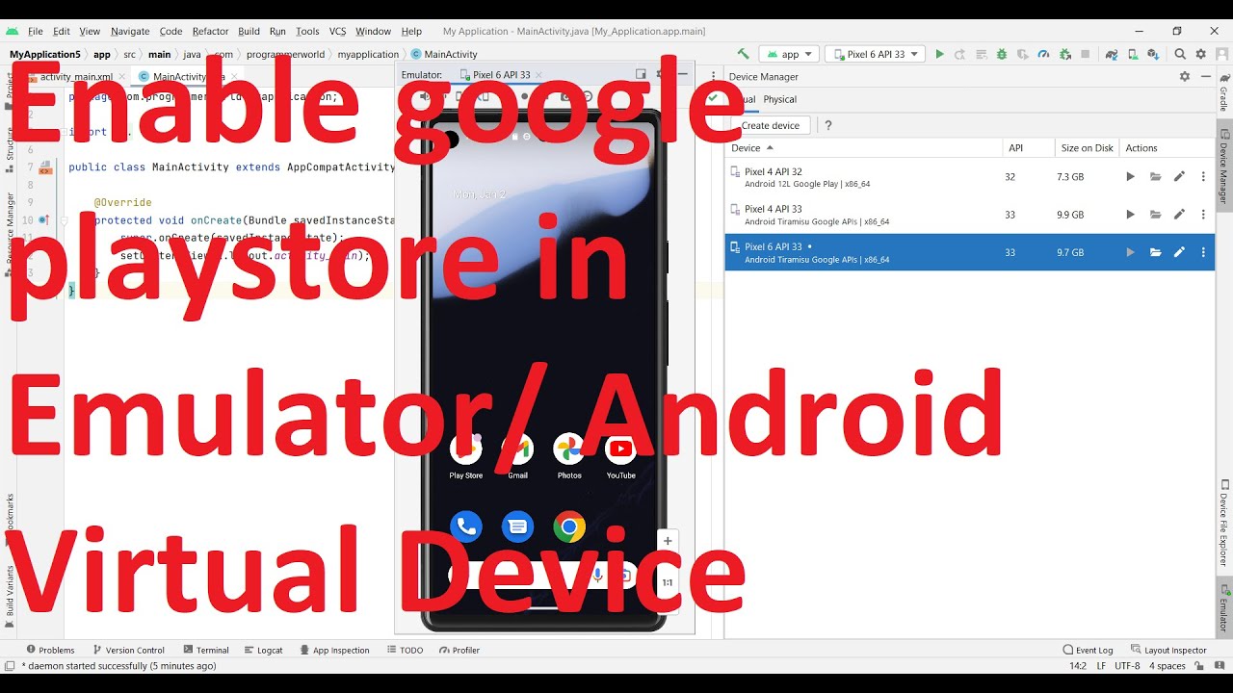Run the app with green play icon
The image size is (1233, 693).
click(940, 54)
